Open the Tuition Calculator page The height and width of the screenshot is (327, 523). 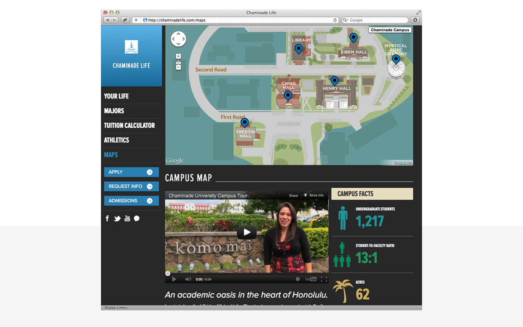point(129,125)
